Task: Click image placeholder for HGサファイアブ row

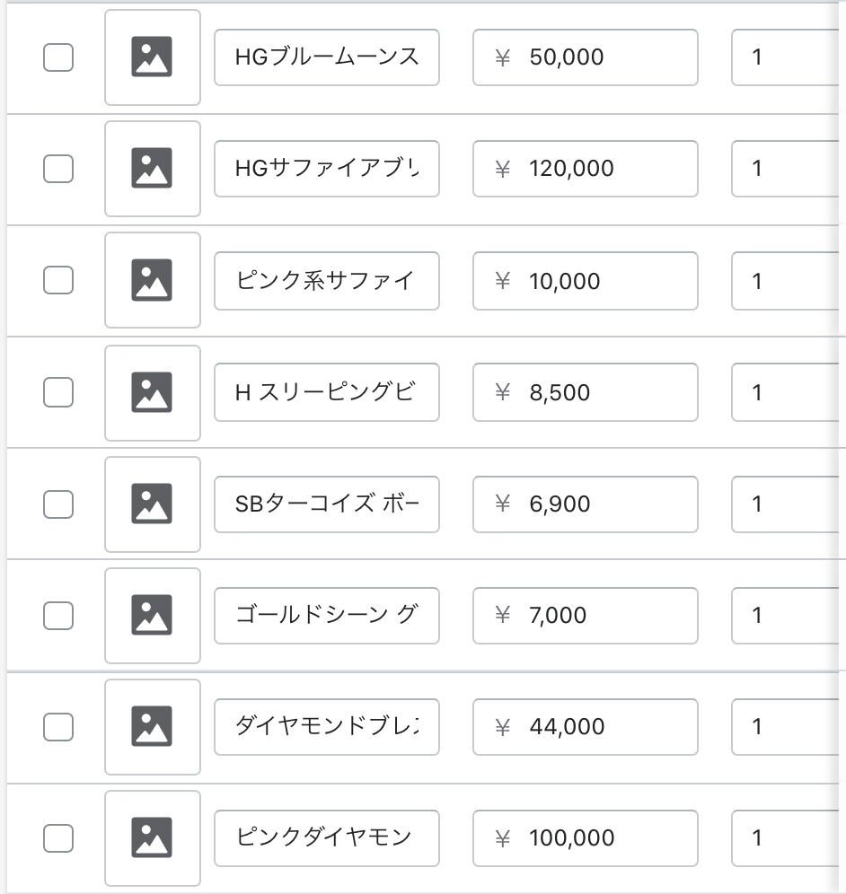Action: 153,169
